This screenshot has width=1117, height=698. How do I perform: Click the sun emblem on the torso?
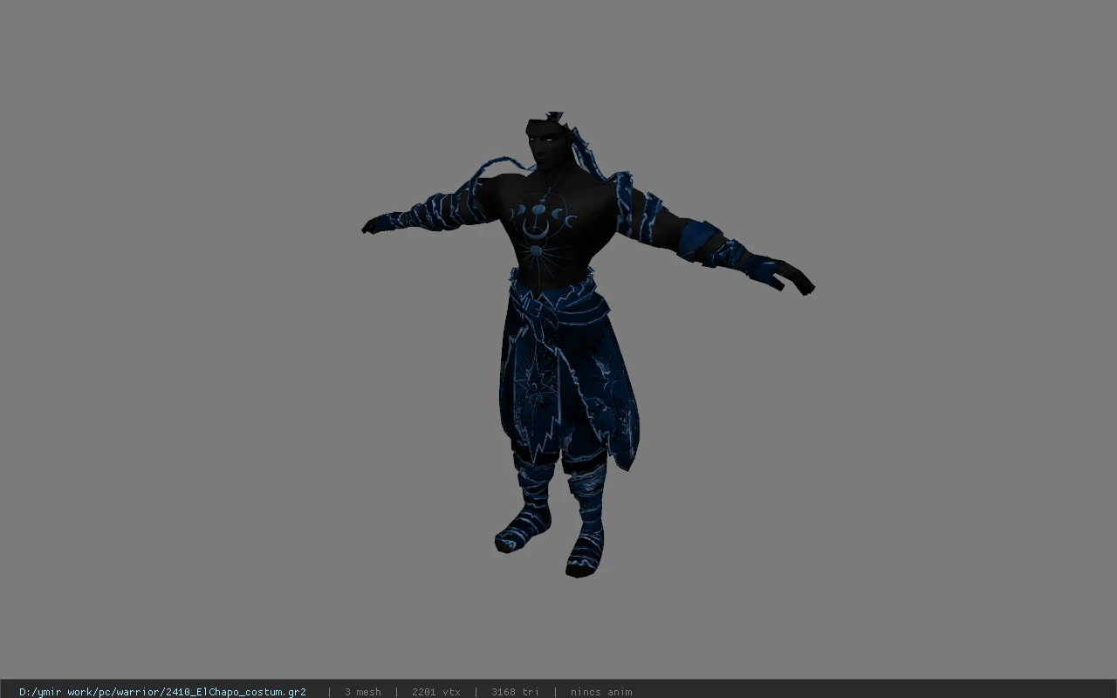(x=535, y=251)
